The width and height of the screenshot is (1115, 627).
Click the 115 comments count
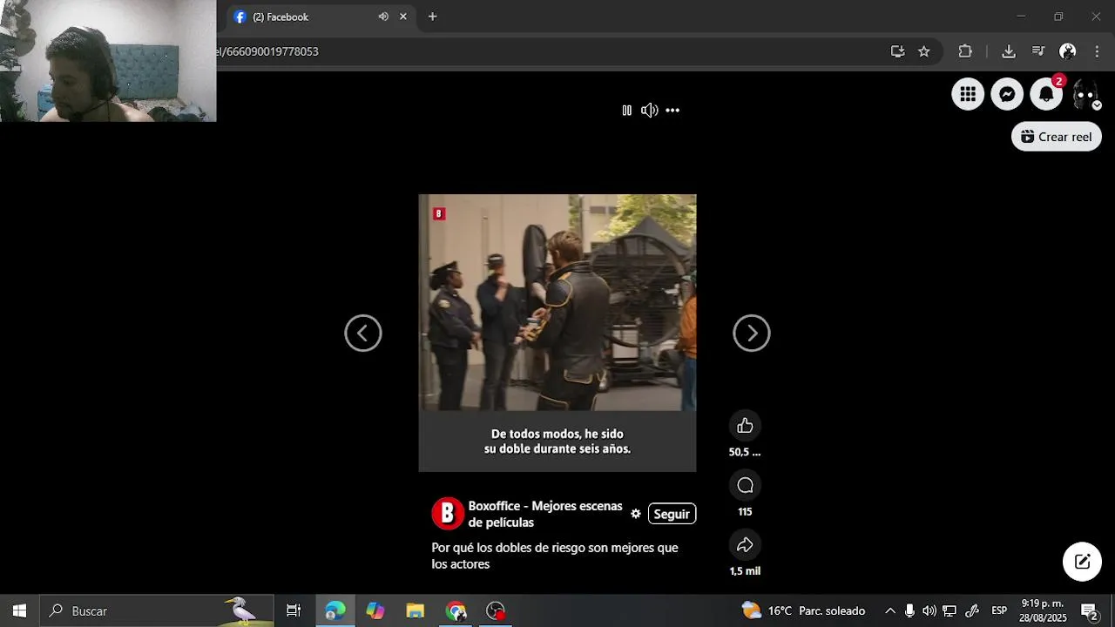click(745, 512)
